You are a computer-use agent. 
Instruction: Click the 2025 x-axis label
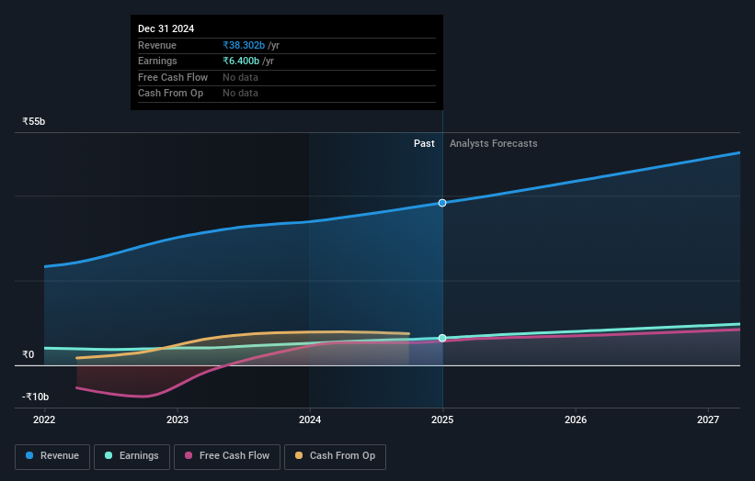442,419
